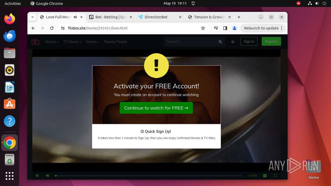Open Chrome media controls icon

coord(216,28)
